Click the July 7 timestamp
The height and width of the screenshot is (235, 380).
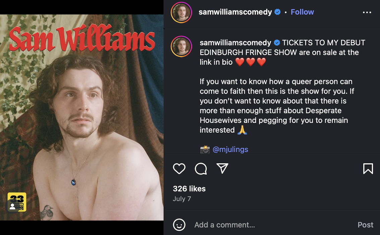tap(182, 199)
